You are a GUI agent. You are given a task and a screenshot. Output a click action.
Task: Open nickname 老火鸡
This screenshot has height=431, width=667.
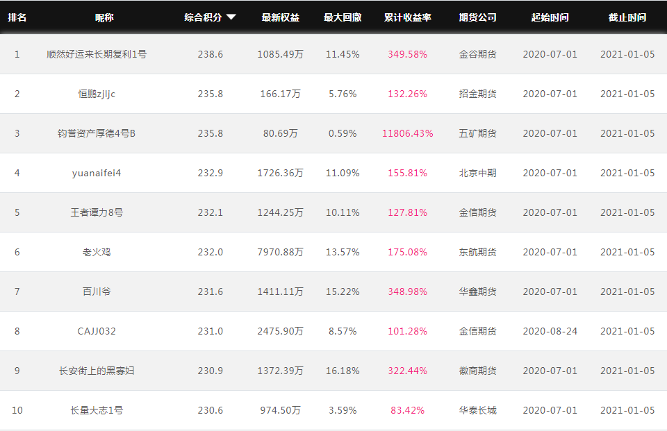(97, 252)
